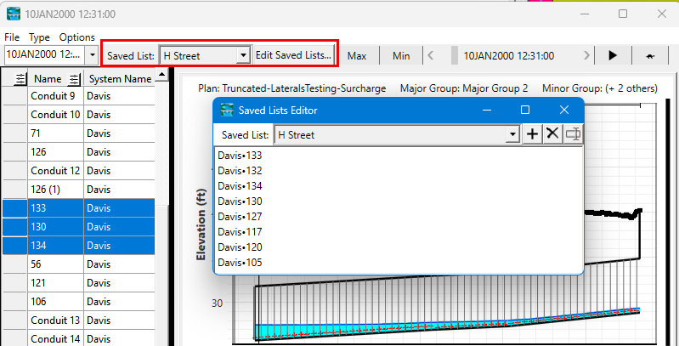Click the Max button
Viewport: 679px width, 346px height.
click(x=357, y=55)
